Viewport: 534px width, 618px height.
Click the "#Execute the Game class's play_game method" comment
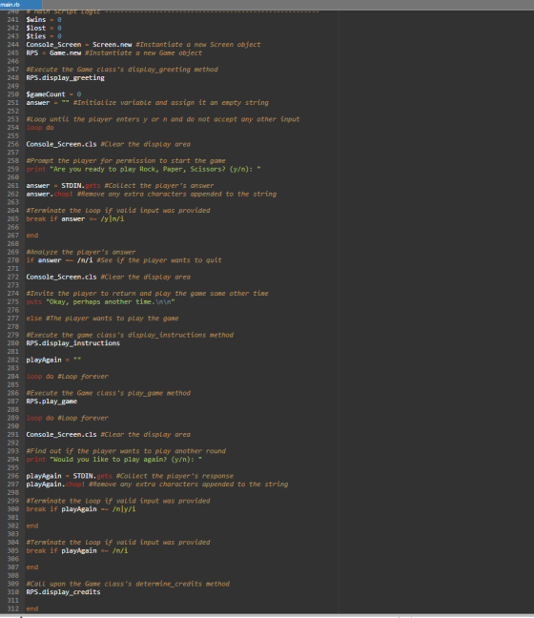coord(108,393)
